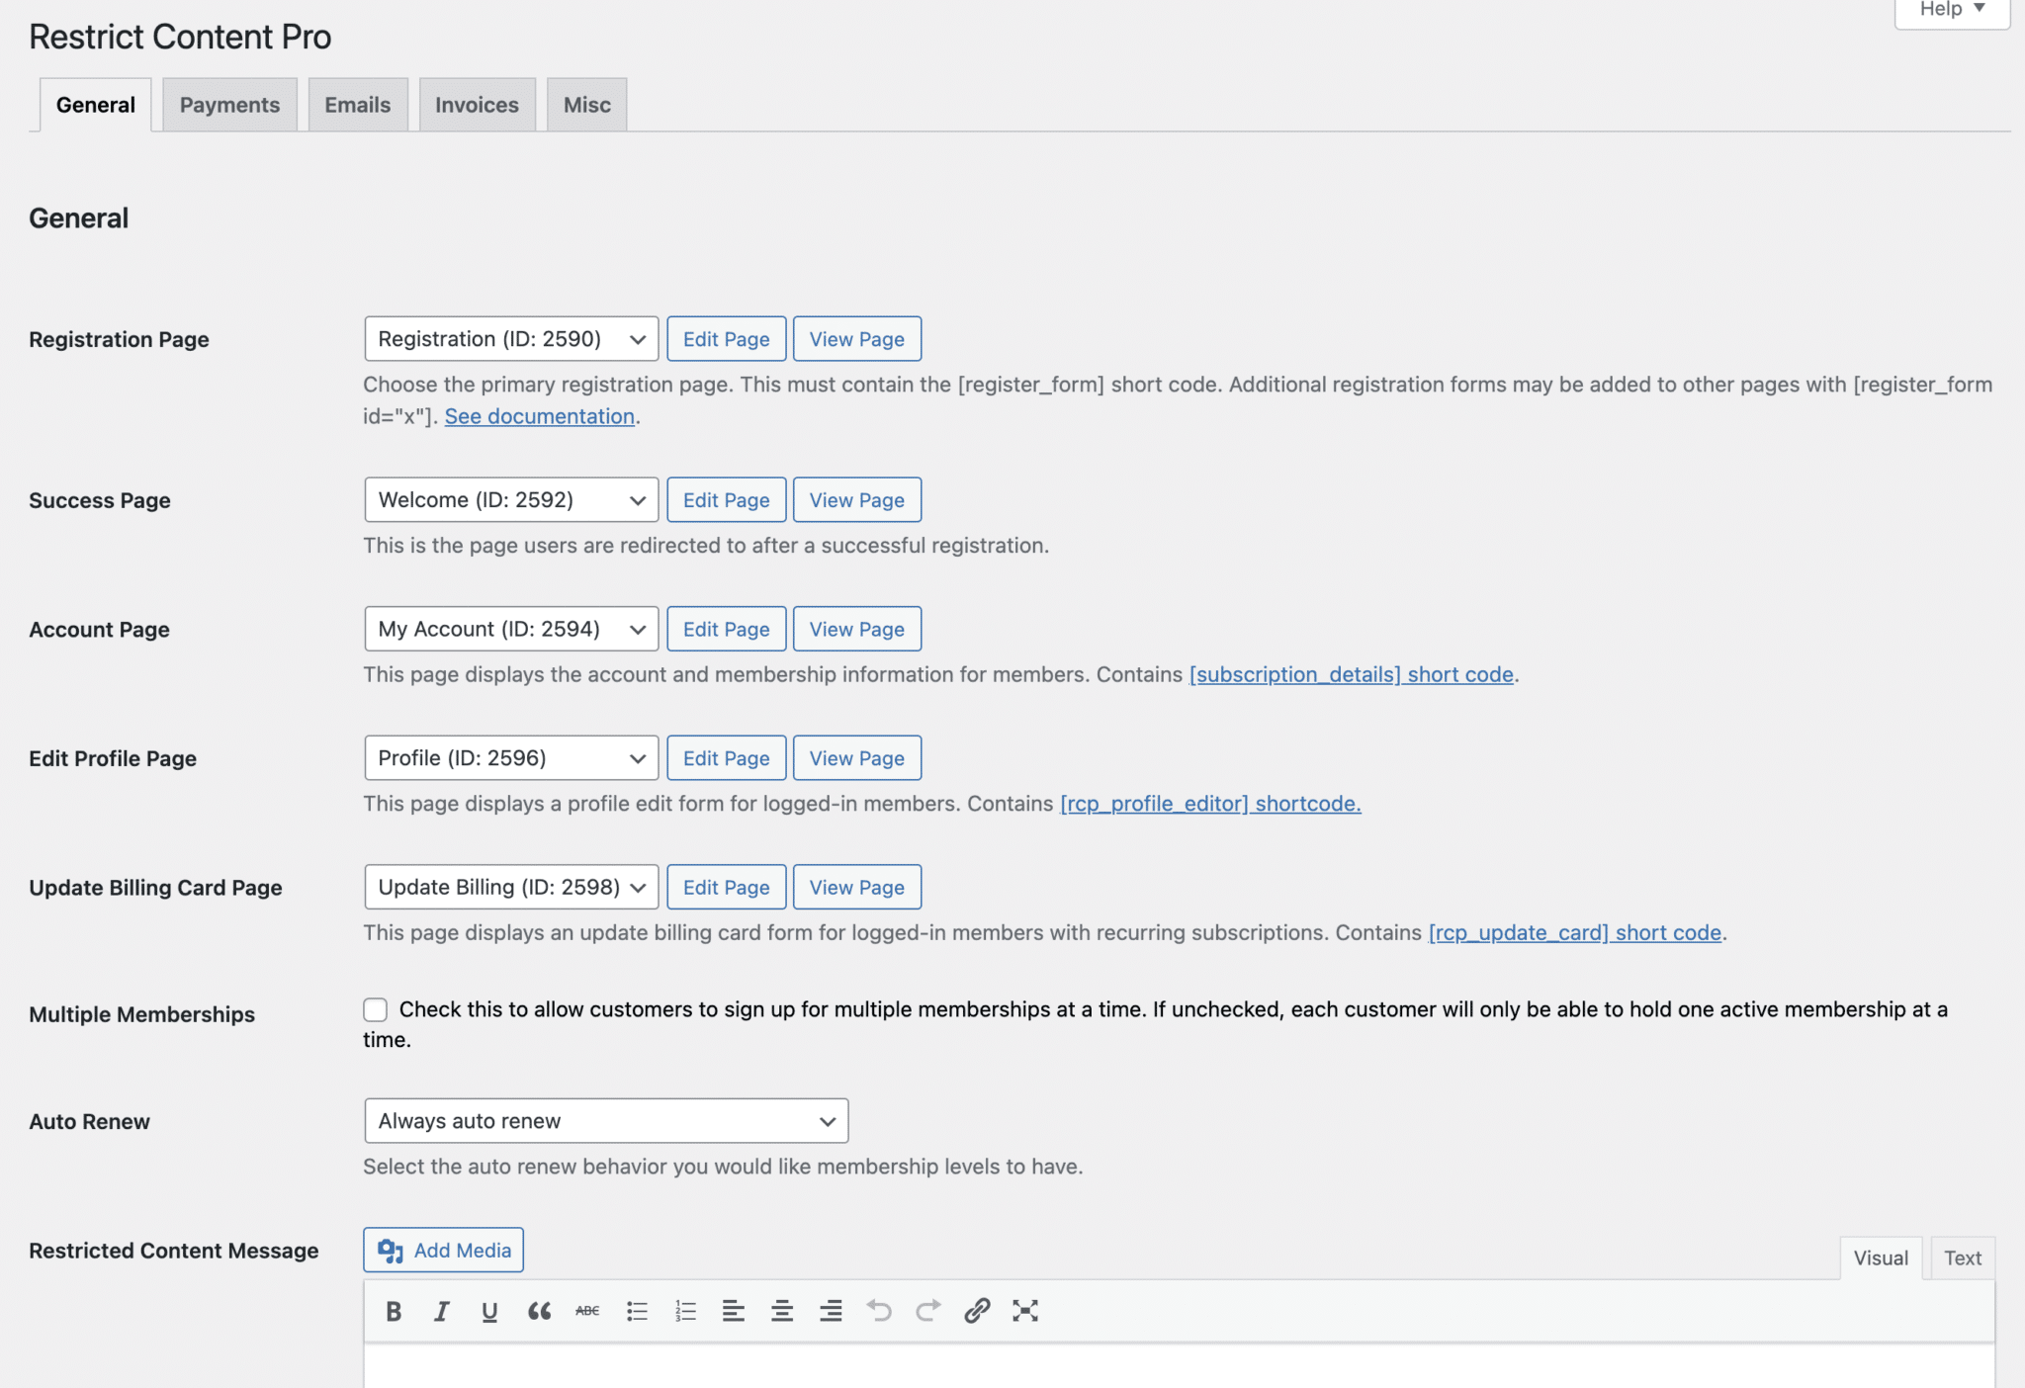The image size is (2025, 1388).
Task: Open the See documentation link
Action: point(539,416)
